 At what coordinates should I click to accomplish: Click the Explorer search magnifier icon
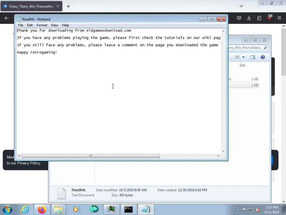click(x=266, y=48)
